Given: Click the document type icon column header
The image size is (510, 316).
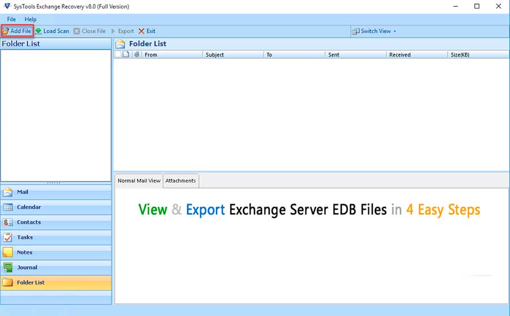Looking at the screenshot, I should pos(126,54).
